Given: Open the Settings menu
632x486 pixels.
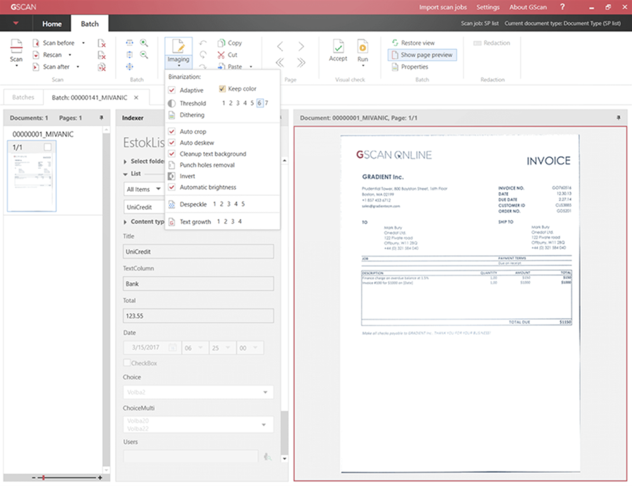Looking at the screenshot, I should pyautogui.click(x=488, y=7).
